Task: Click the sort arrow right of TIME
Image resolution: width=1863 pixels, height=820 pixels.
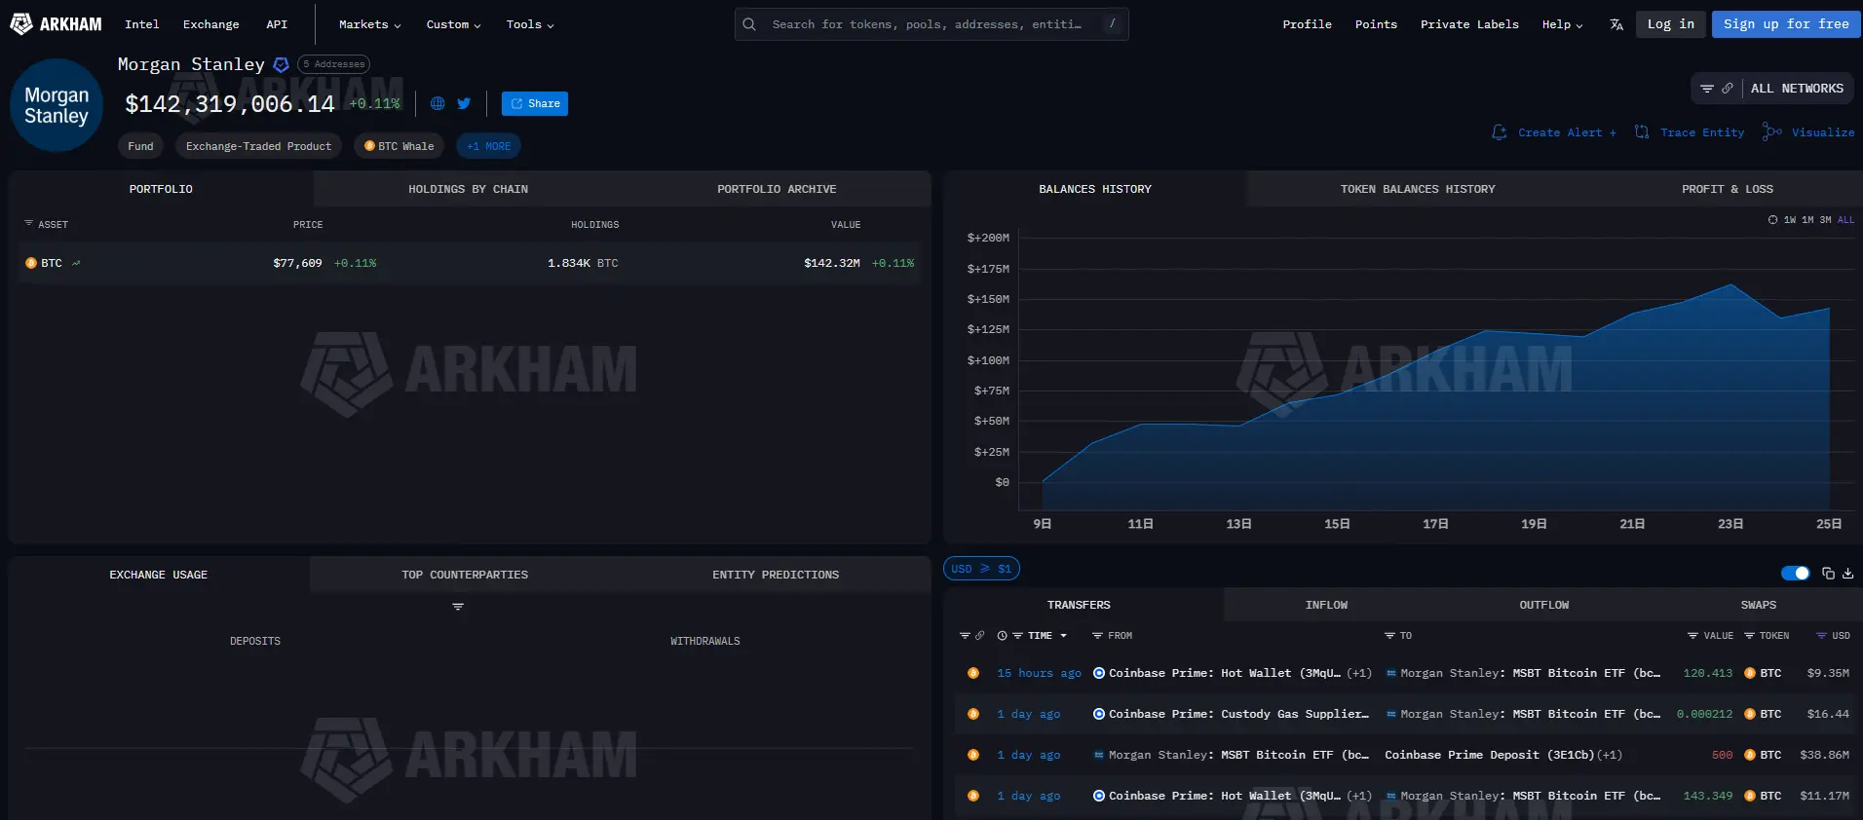Action: (1063, 636)
